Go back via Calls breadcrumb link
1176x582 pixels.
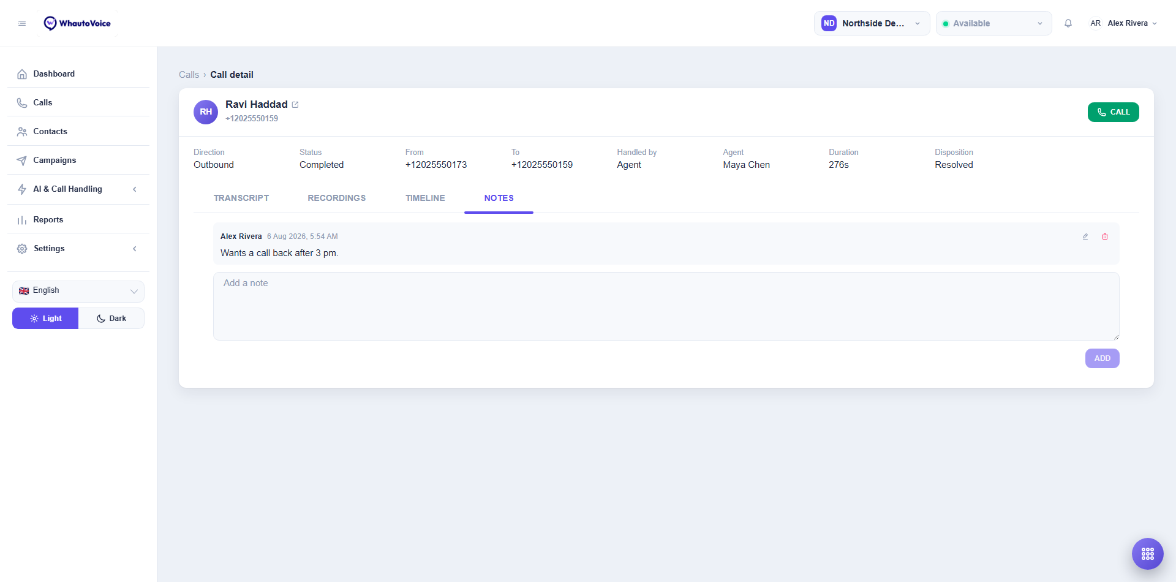tap(189, 75)
